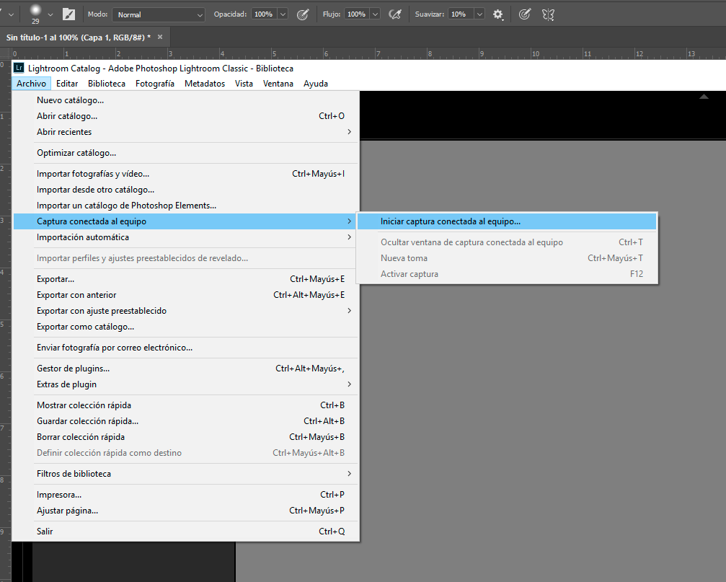
Task: Select Optimizar catálogo... menu entry
Action: 186,153
